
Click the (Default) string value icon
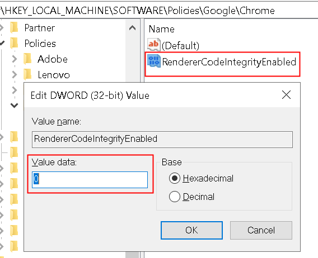pyautogui.click(x=154, y=44)
